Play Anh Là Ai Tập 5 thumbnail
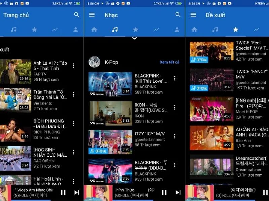This screenshot has width=269, height=201. (x=15, y=71)
